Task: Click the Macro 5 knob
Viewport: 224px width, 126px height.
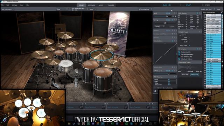Action: point(126,107)
